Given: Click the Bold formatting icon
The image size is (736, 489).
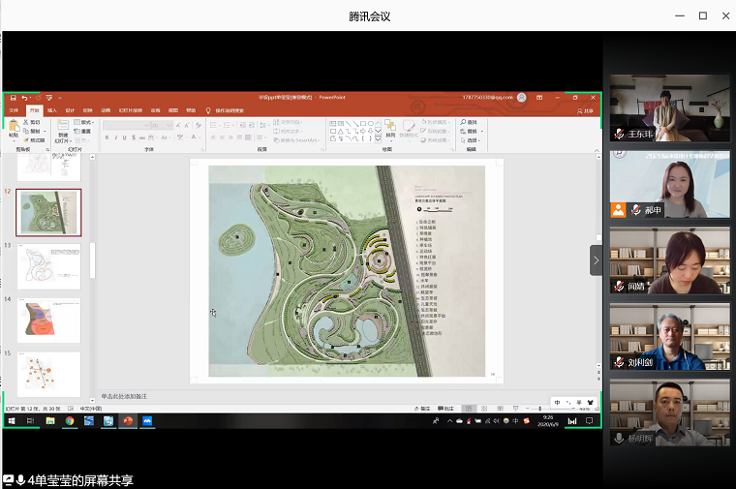Looking at the screenshot, I should click(107, 138).
